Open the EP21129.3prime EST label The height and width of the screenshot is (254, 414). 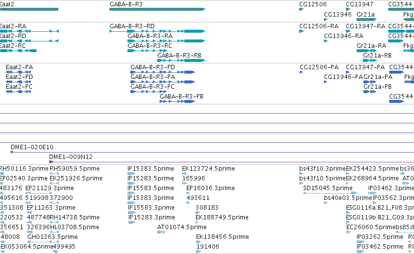[50, 188]
